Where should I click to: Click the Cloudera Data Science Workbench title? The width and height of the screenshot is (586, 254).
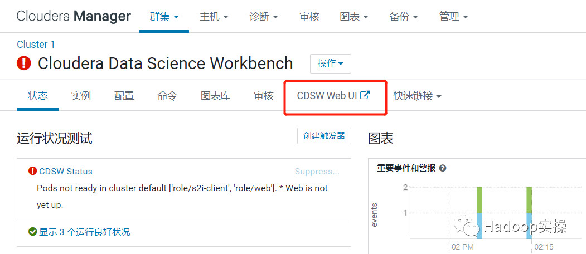(166, 63)
